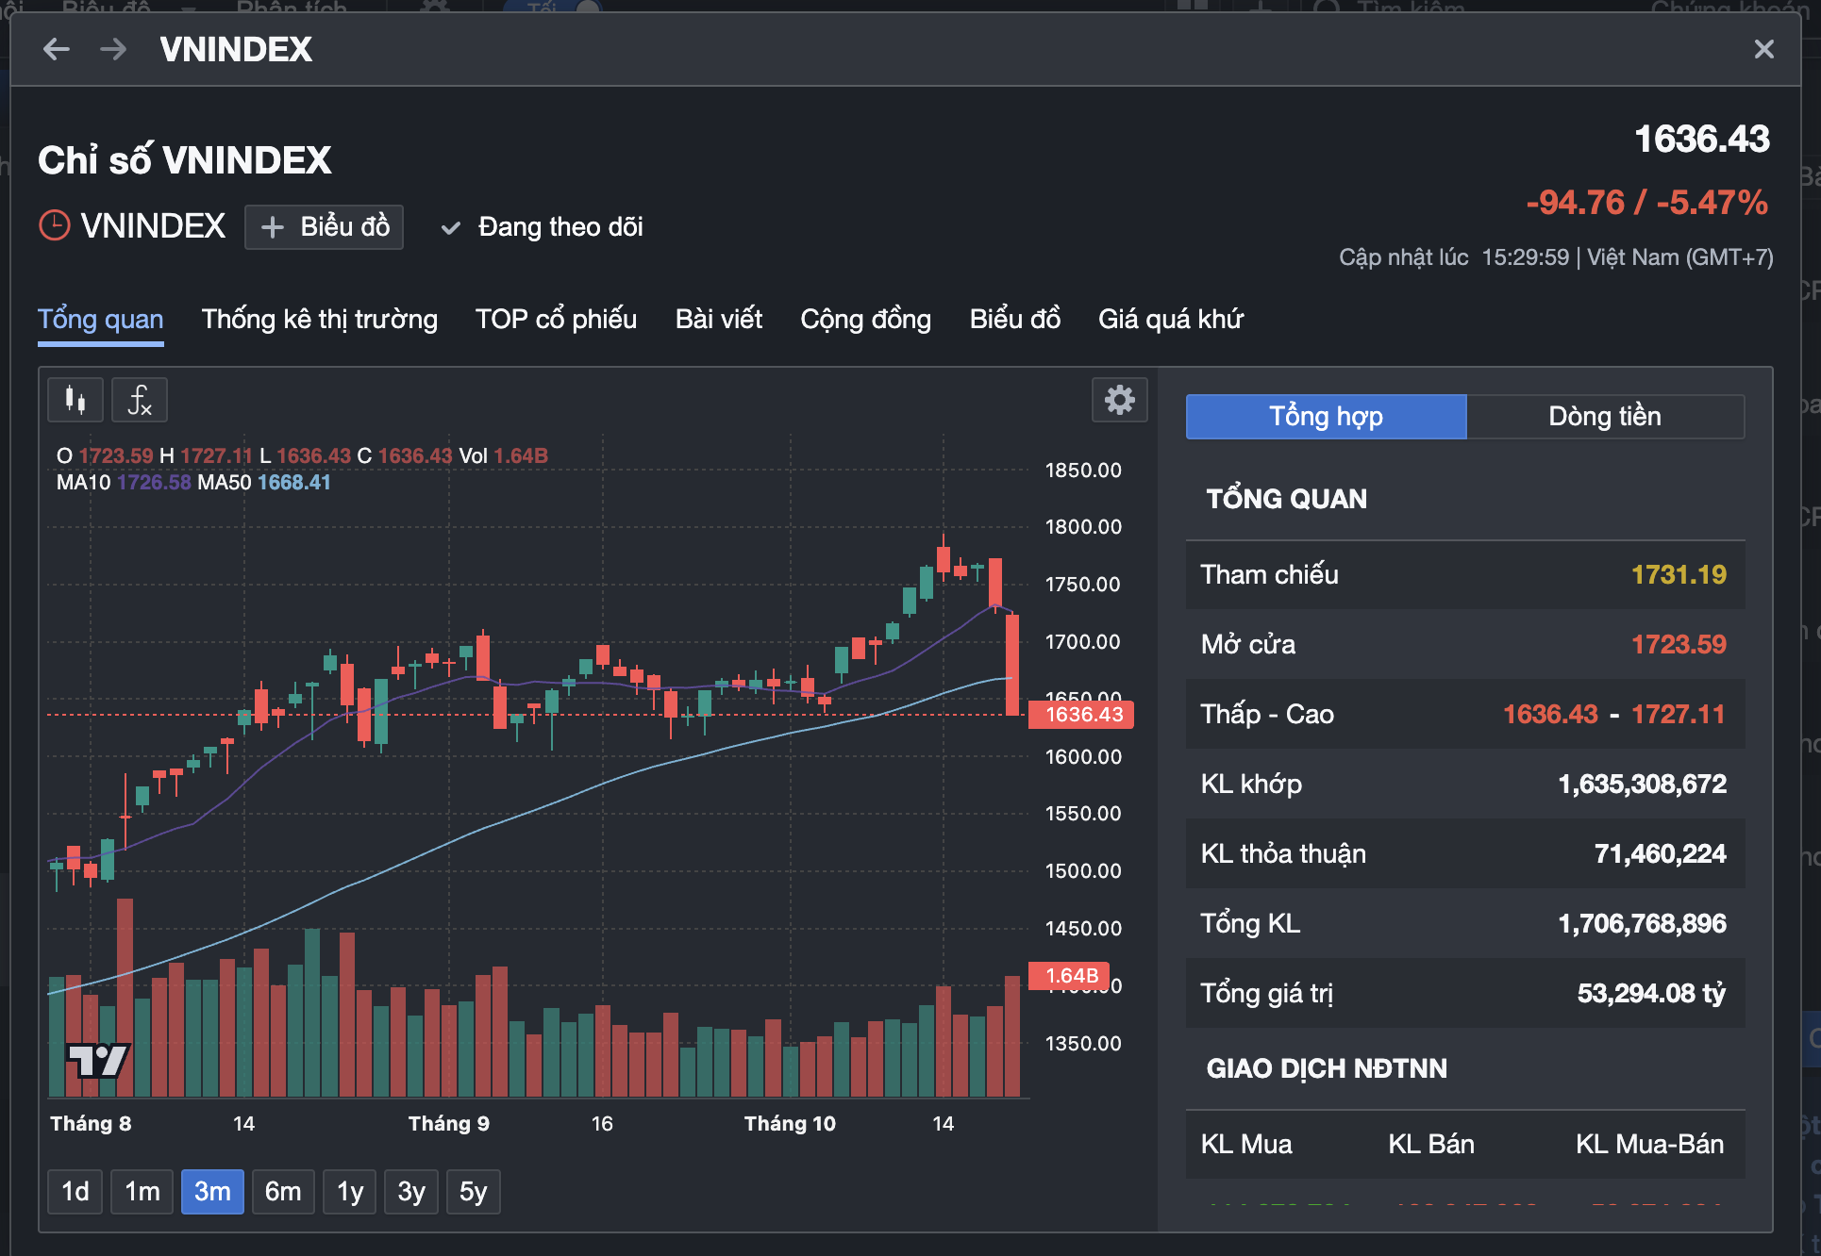Open the Giá quá khứ tab

pyautogui.click(x=1170, y=320)
